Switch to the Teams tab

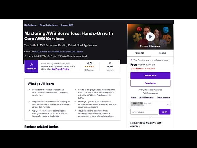[163, 53]
